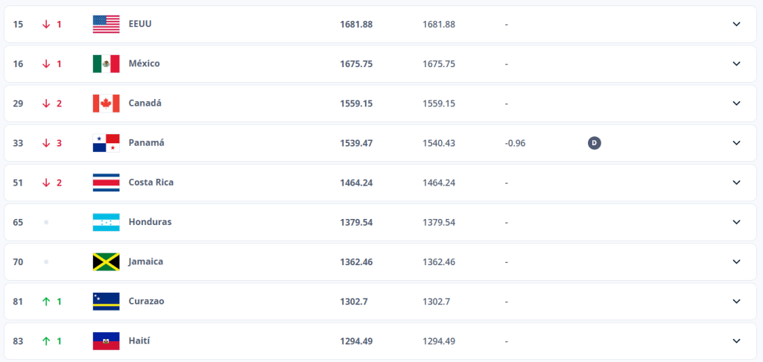The width and height of the screenshot is (763, 362).
Task: Expand the EEUU row details
Action: click(x=736, y=24)
